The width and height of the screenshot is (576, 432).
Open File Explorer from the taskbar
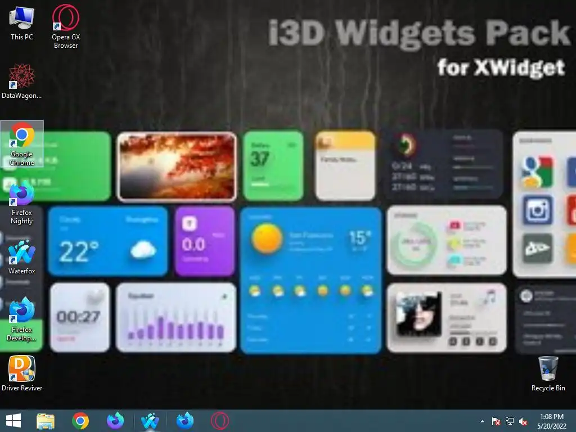click(x=46, y=421)
